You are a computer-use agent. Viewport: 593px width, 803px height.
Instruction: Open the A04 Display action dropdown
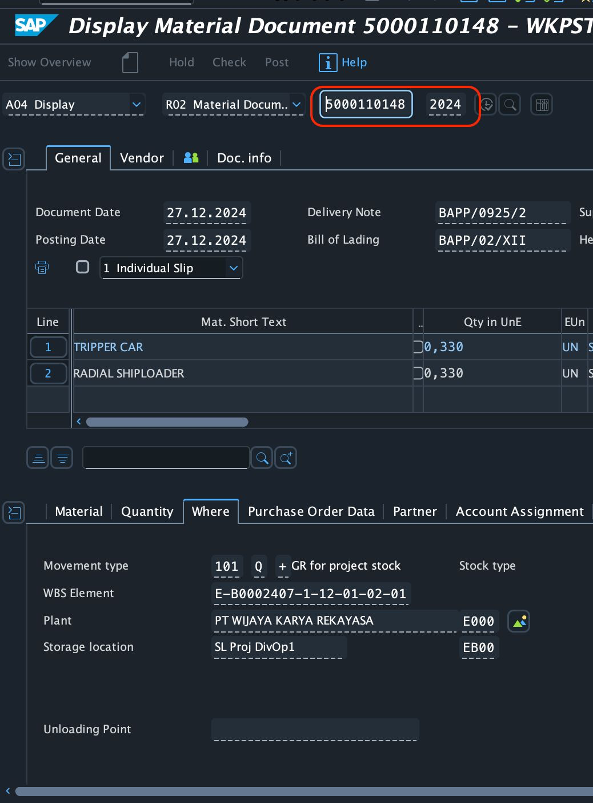137,105
